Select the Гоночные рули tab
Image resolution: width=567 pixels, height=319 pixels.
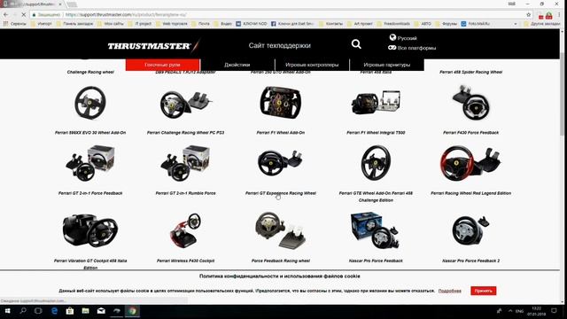[x=162, y=65]
